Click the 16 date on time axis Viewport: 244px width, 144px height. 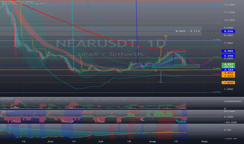23,141
